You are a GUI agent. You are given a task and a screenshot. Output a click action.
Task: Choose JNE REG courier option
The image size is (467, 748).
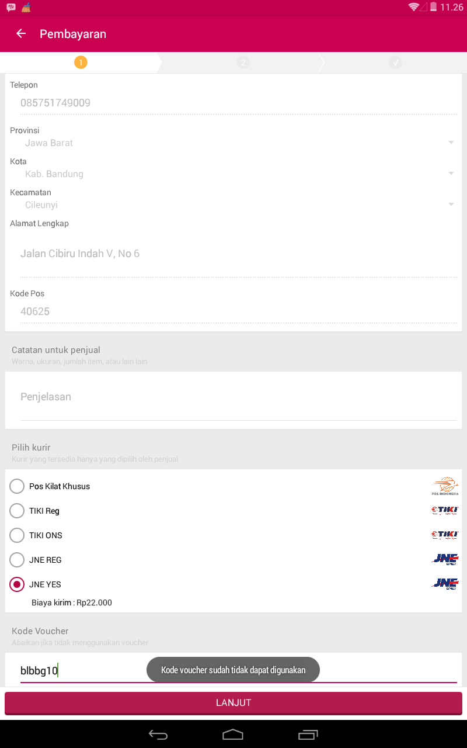17,560
